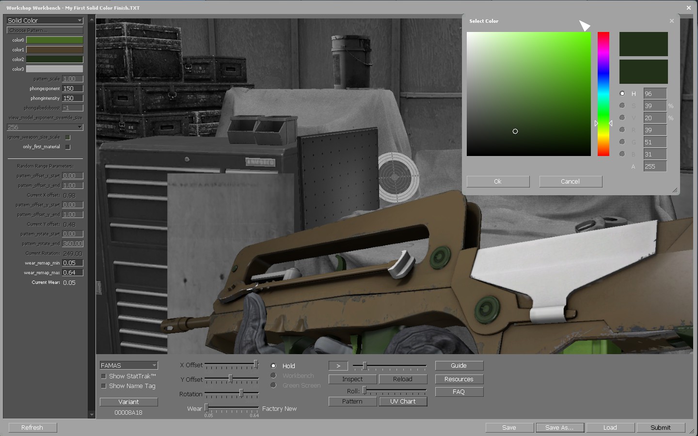698x436 pixels.
Task: Select the R red radio button
Action: (x=622, y=130)
